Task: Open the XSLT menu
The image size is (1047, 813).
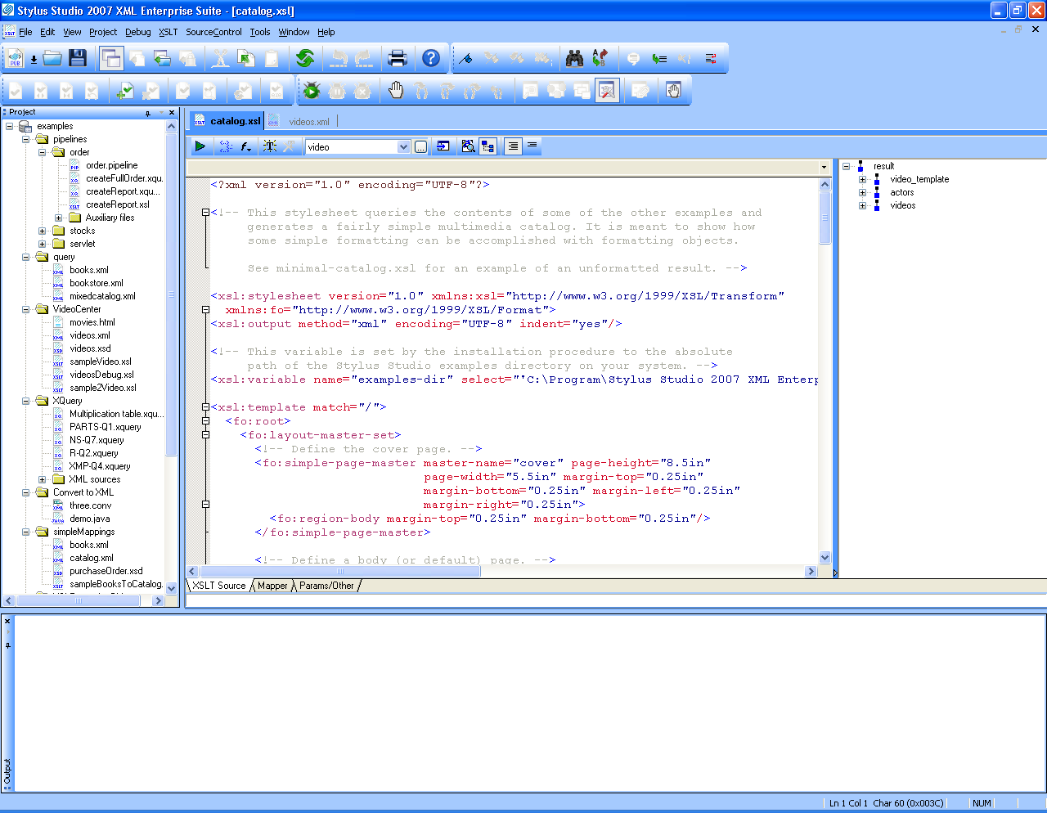Action: pyautogui.click(x=168, y=32)
